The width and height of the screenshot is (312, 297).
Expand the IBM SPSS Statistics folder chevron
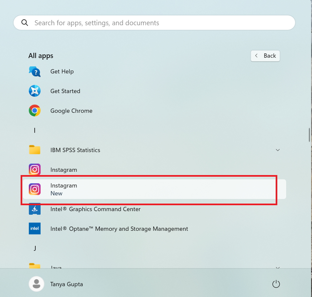click(278, 150)
